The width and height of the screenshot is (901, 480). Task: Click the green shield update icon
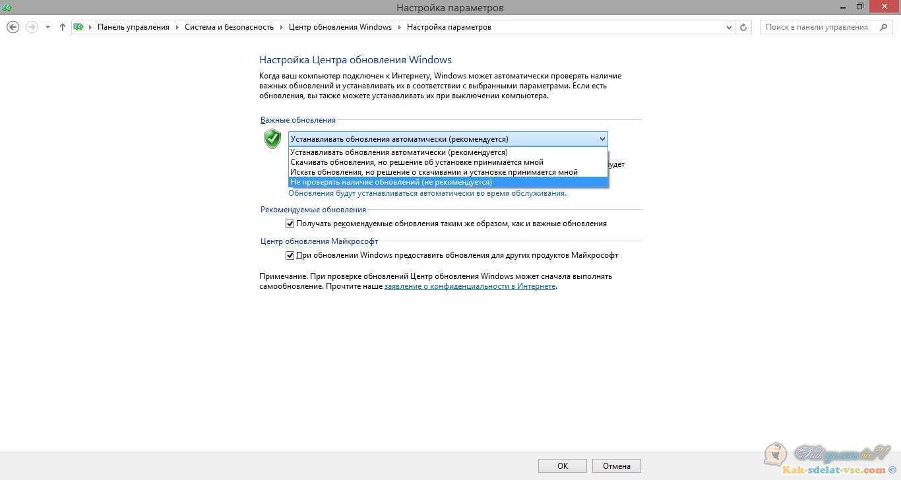tap(272, 138)
